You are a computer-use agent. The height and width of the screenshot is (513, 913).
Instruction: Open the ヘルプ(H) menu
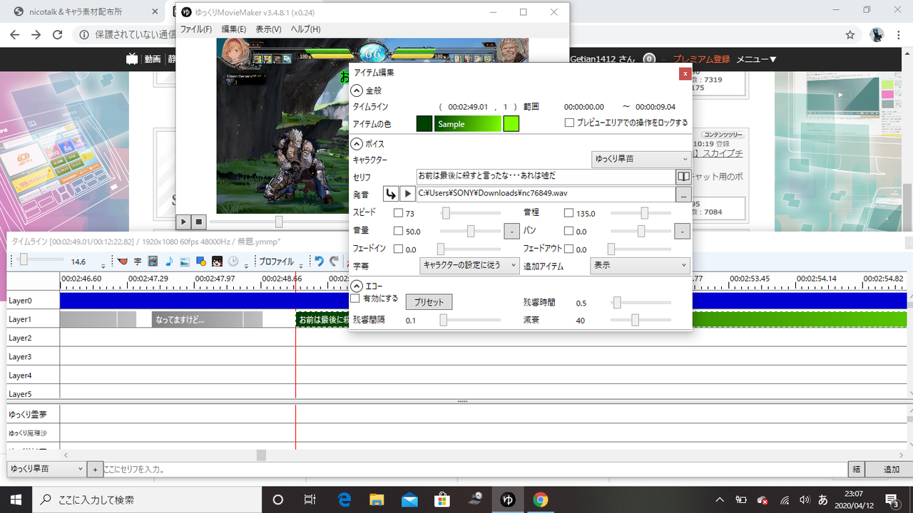pos(305,29)
